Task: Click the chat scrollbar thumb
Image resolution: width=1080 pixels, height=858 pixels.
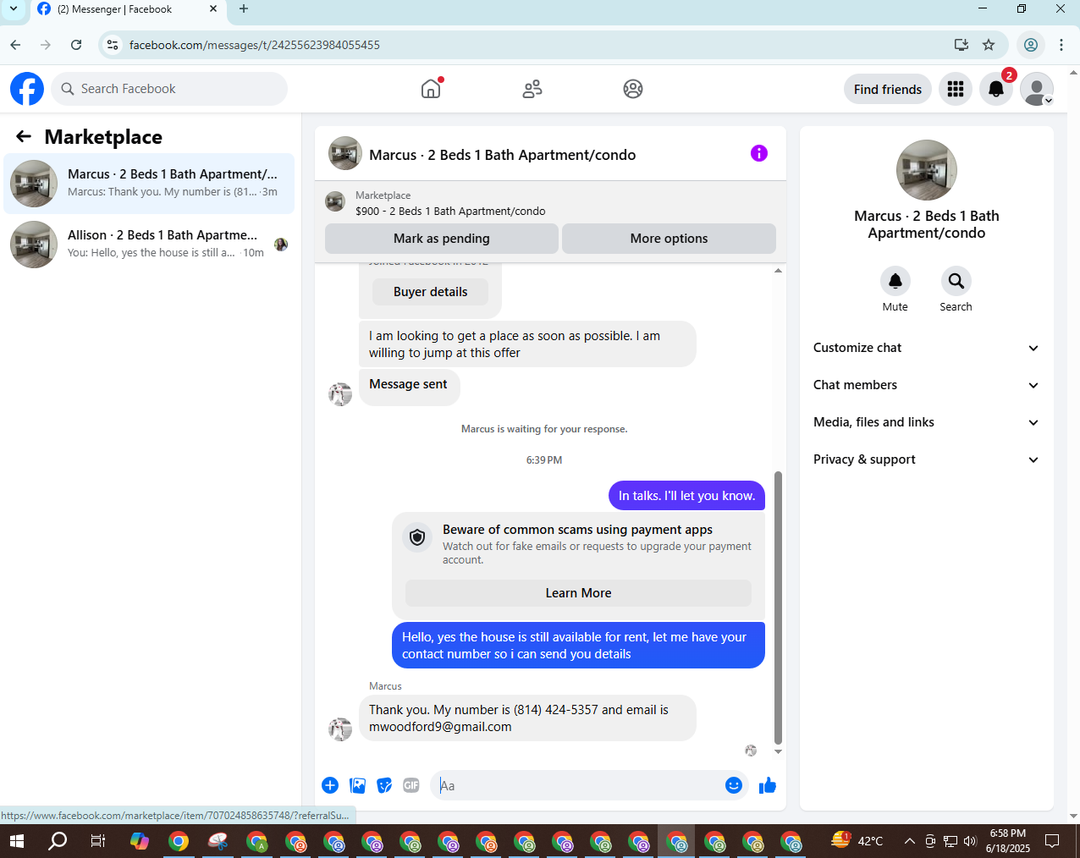Action: [x=778, y=608]
